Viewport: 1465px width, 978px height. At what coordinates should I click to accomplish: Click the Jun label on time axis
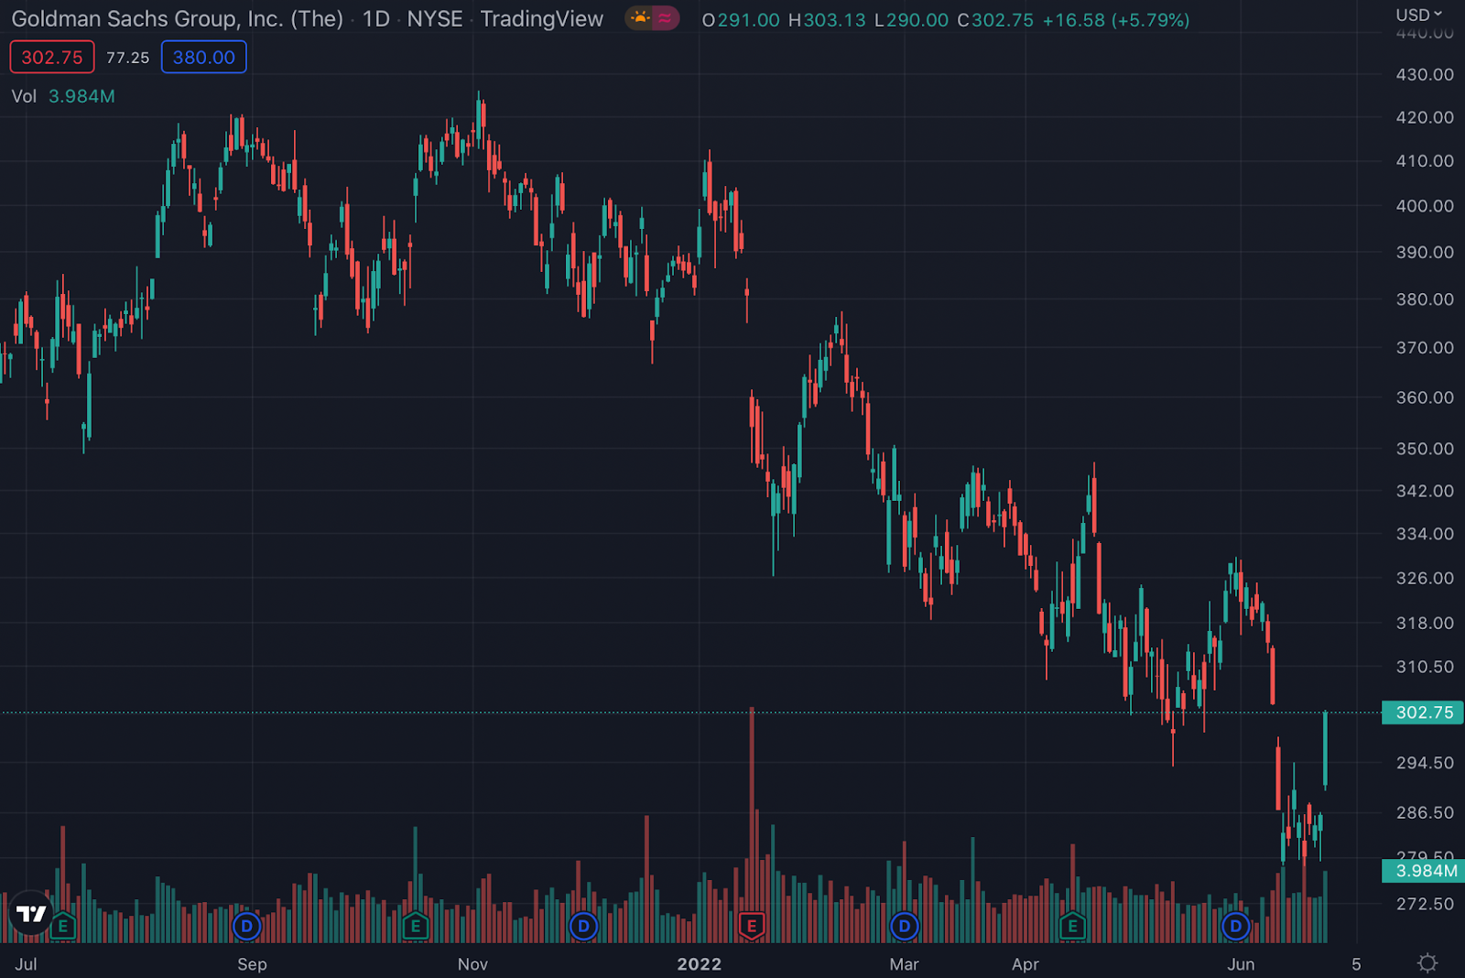[x=1241, y=964]
